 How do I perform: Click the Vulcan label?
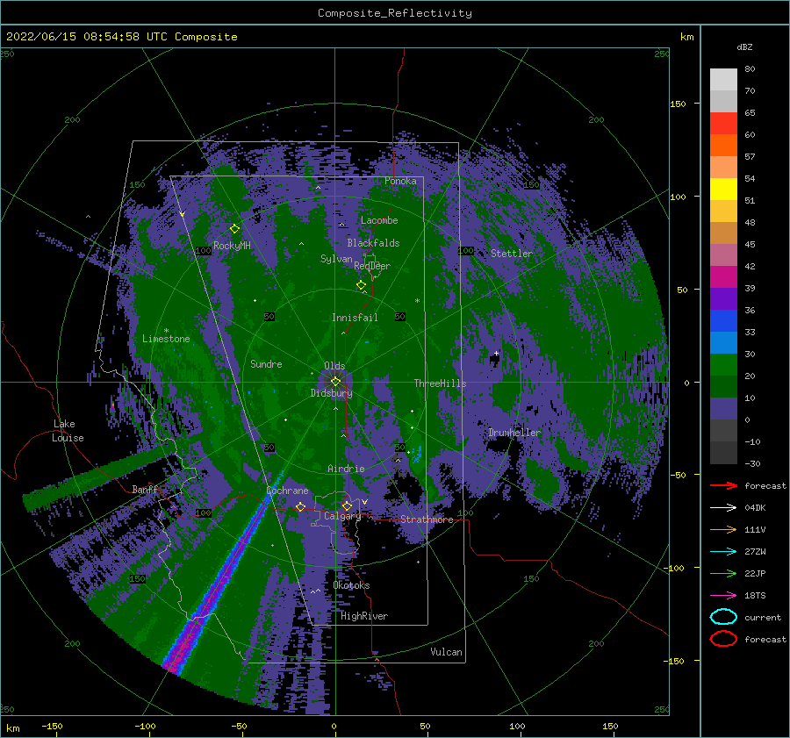coord(446,652)
